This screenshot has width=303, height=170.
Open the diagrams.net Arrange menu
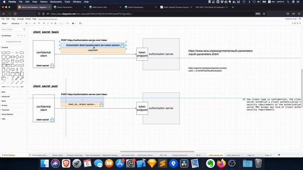pyautogui.click(x=20, y=19)
